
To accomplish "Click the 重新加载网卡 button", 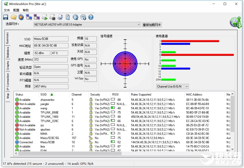I will click(x=152, y=25).
